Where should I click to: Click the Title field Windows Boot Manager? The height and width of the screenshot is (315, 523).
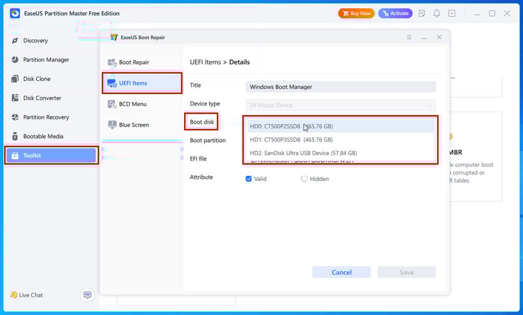(340, 87)
